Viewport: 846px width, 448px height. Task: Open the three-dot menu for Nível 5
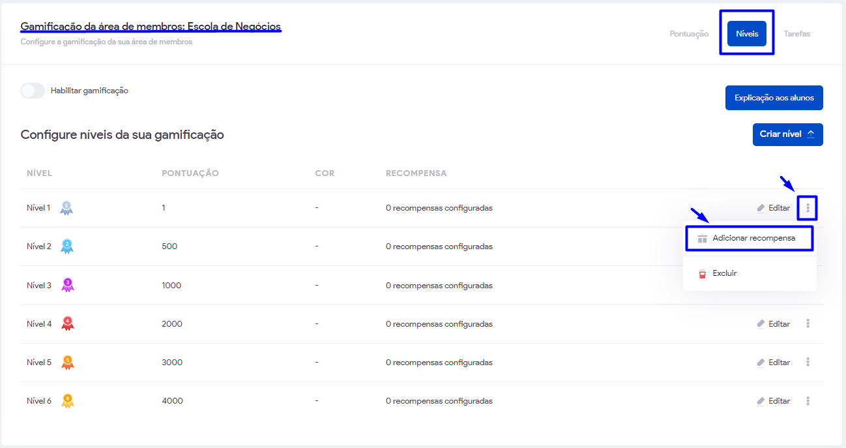point(808,362)
